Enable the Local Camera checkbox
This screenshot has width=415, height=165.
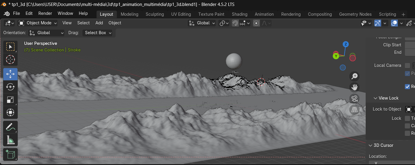pos(407,65)
